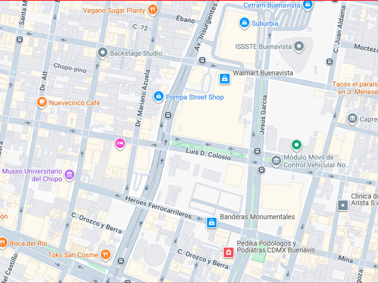The width and height of the screenshot is (378, 283).
Task: Select the Cetram Buenavista shopping pin
Action: click(307, 4)
